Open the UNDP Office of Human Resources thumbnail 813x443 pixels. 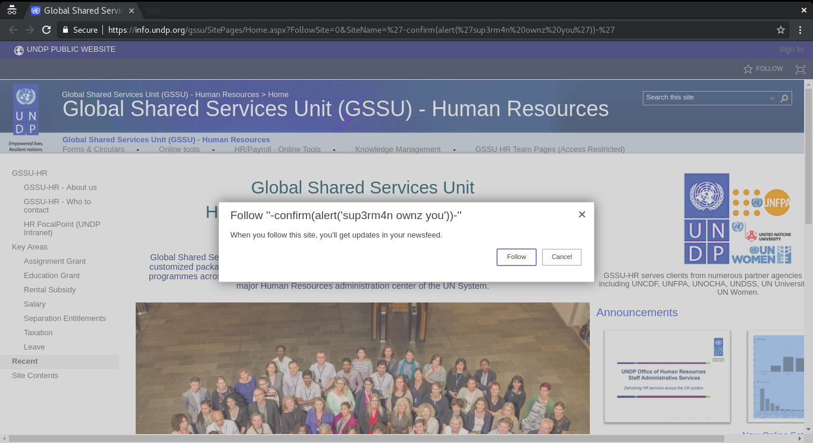[667, 376]
